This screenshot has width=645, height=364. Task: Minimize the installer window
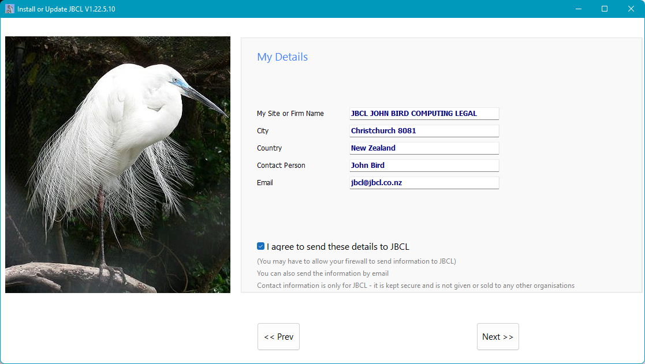(578, 9)
